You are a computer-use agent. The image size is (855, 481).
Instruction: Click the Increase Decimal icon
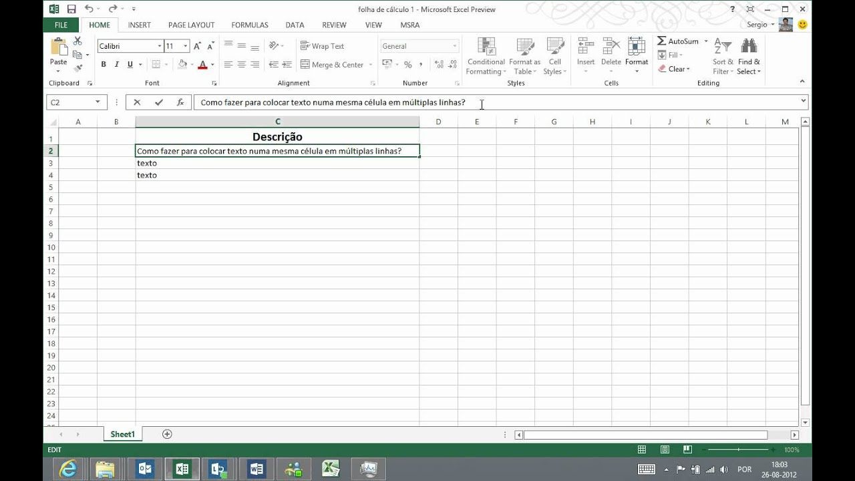pyautogui.click(x=439, y=65)
